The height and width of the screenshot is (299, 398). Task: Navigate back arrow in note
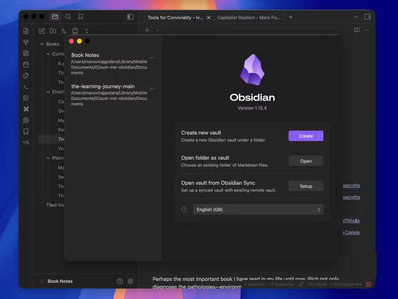point(147,30)
